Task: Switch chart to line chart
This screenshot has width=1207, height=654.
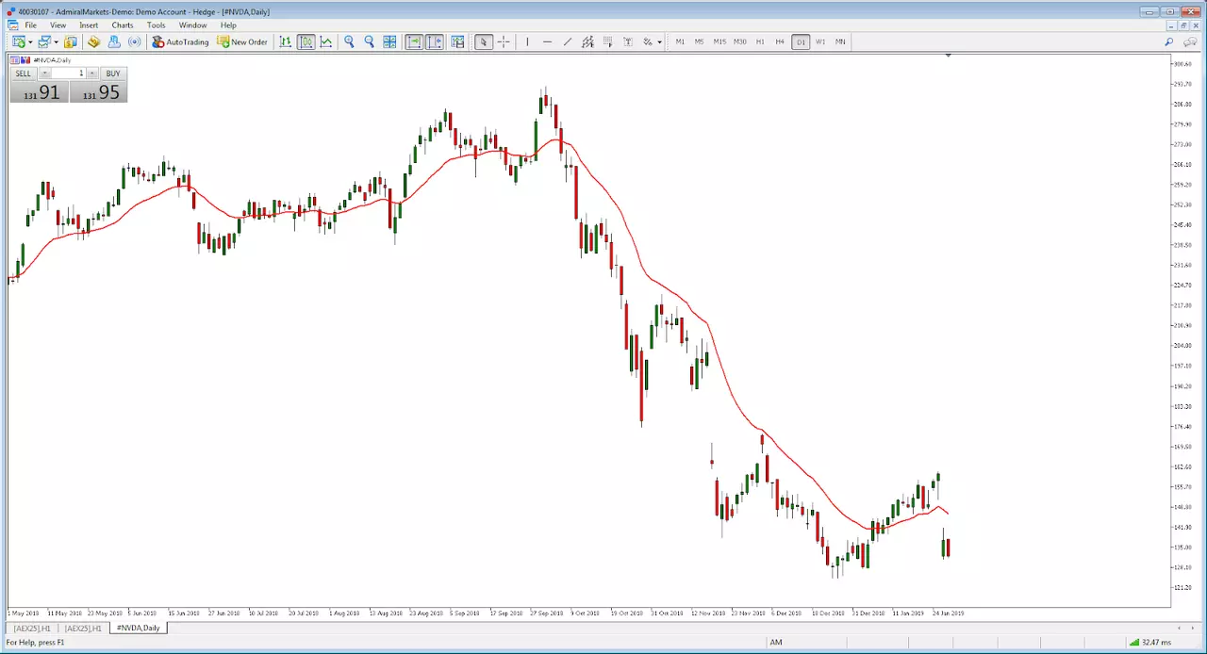Action: click(x=326, y=41)
